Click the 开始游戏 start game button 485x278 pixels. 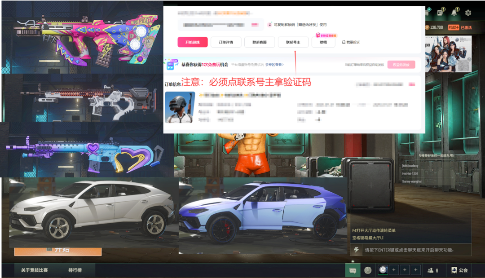[x=192, y=42]
